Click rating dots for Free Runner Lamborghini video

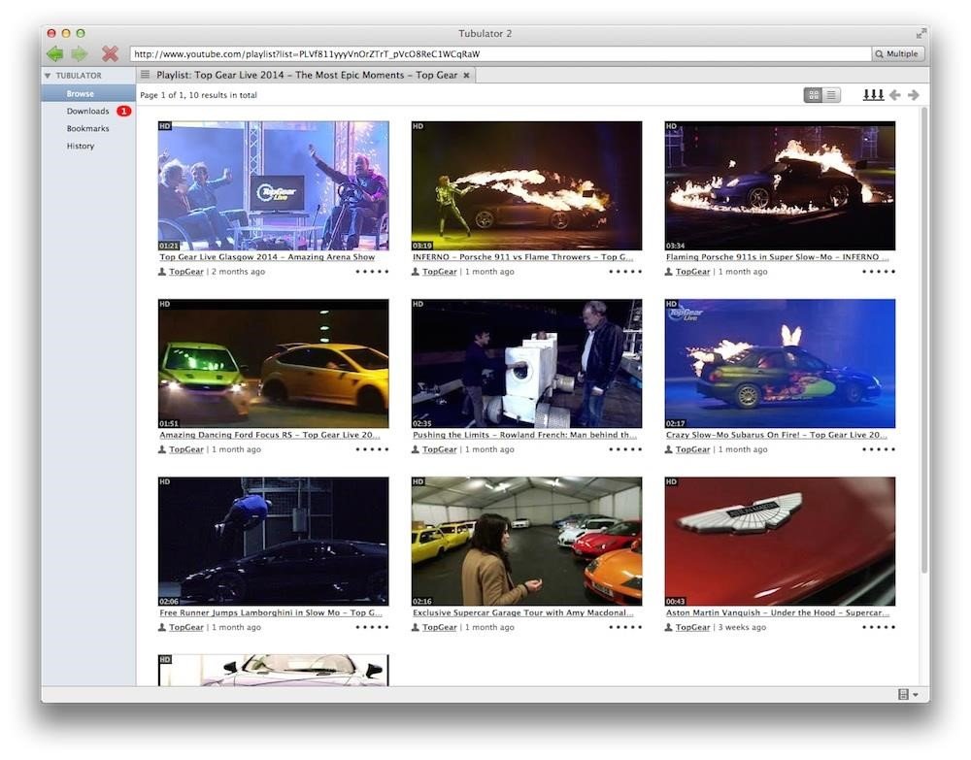[372, 627]
